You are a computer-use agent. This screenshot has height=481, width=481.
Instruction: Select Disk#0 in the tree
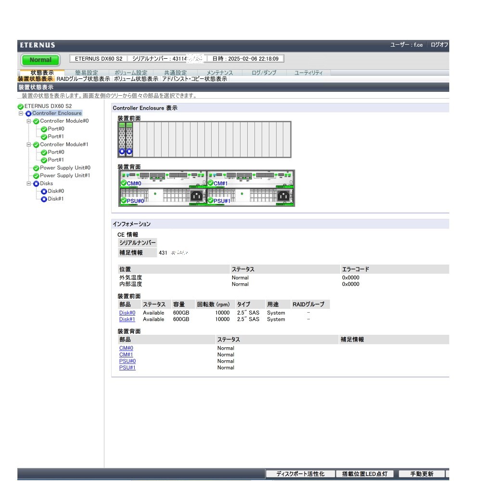[x=56, y=191]
